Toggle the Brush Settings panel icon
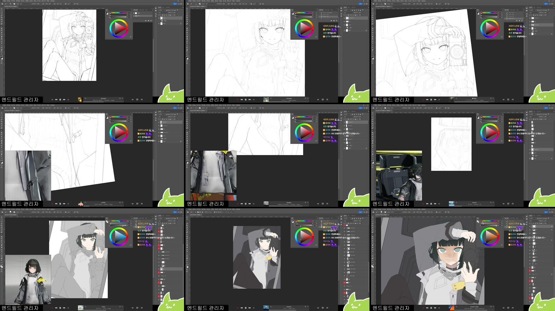 click(14, 4)
